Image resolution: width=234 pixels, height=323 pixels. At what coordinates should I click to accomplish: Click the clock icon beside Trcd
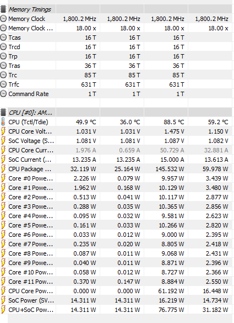[3, 47]
